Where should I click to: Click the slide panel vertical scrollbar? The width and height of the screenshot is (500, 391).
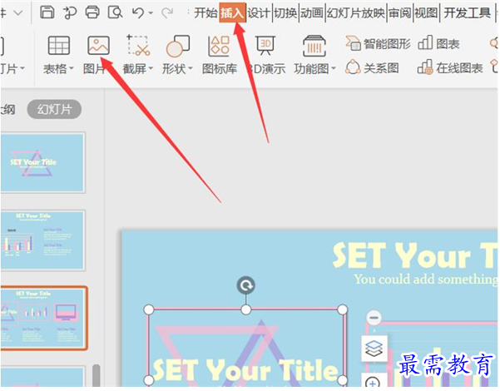[x=96, y=376]
